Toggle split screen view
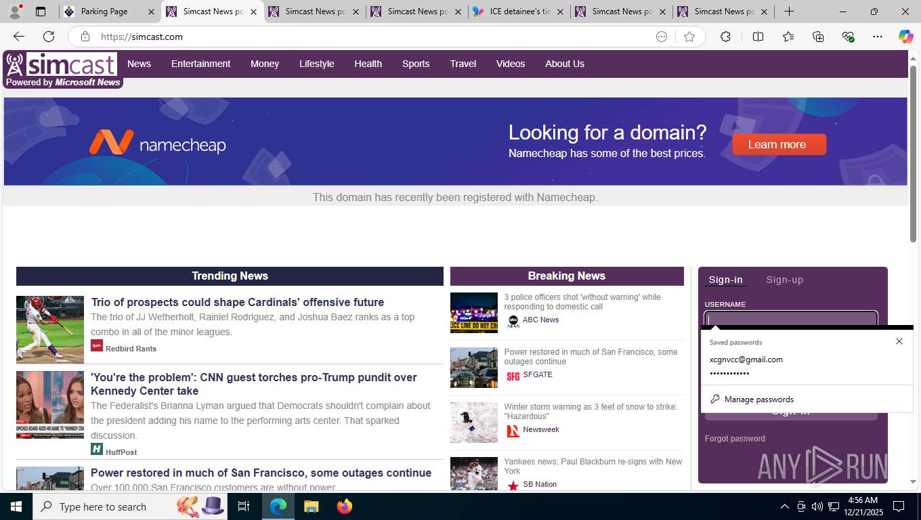 click(x=758, y=37)
